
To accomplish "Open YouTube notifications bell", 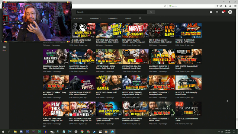I will point(223,12).
